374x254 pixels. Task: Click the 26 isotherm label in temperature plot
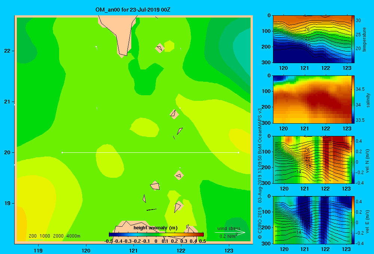pos(307,29)
